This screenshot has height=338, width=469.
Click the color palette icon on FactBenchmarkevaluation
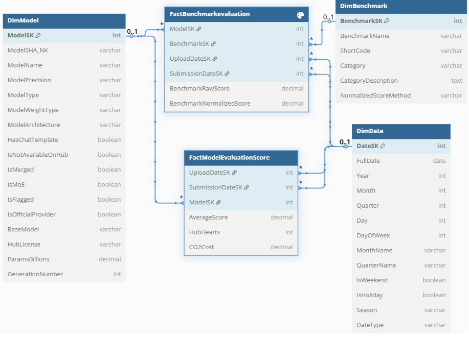tap(300, 15)
